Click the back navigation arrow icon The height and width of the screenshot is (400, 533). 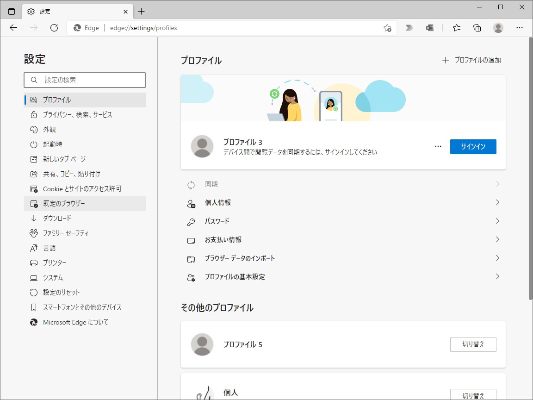[13, 28]
